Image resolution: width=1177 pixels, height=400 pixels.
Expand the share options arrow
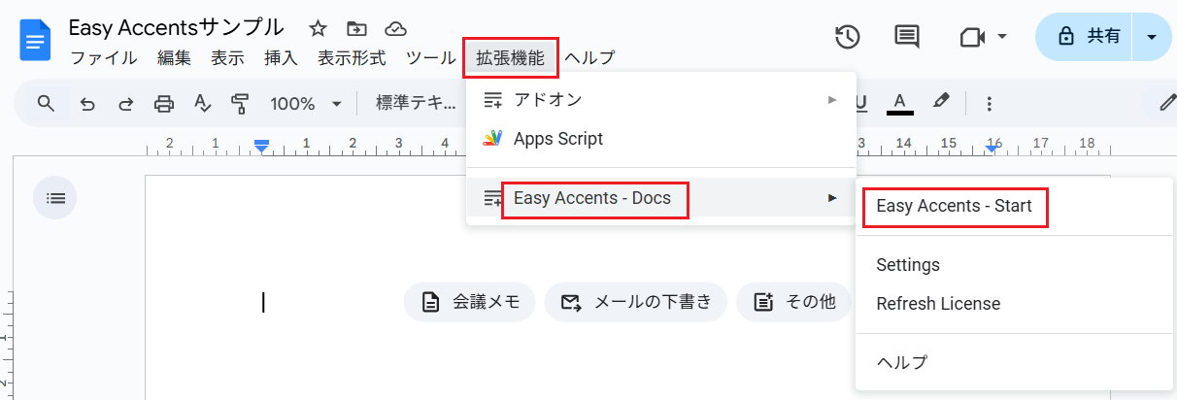pyautogui.click(x=1152, y=37)
